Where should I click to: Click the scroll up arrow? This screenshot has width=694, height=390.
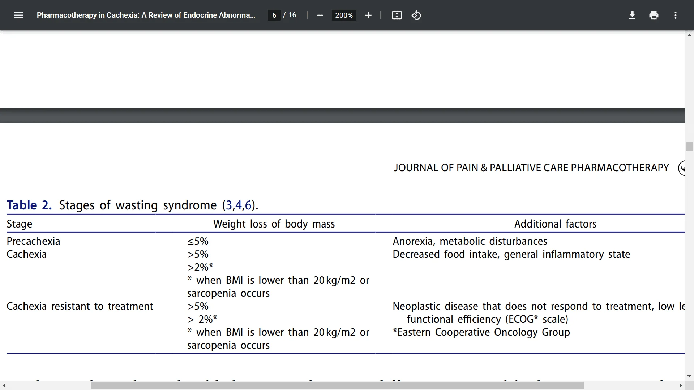point(689,35)
